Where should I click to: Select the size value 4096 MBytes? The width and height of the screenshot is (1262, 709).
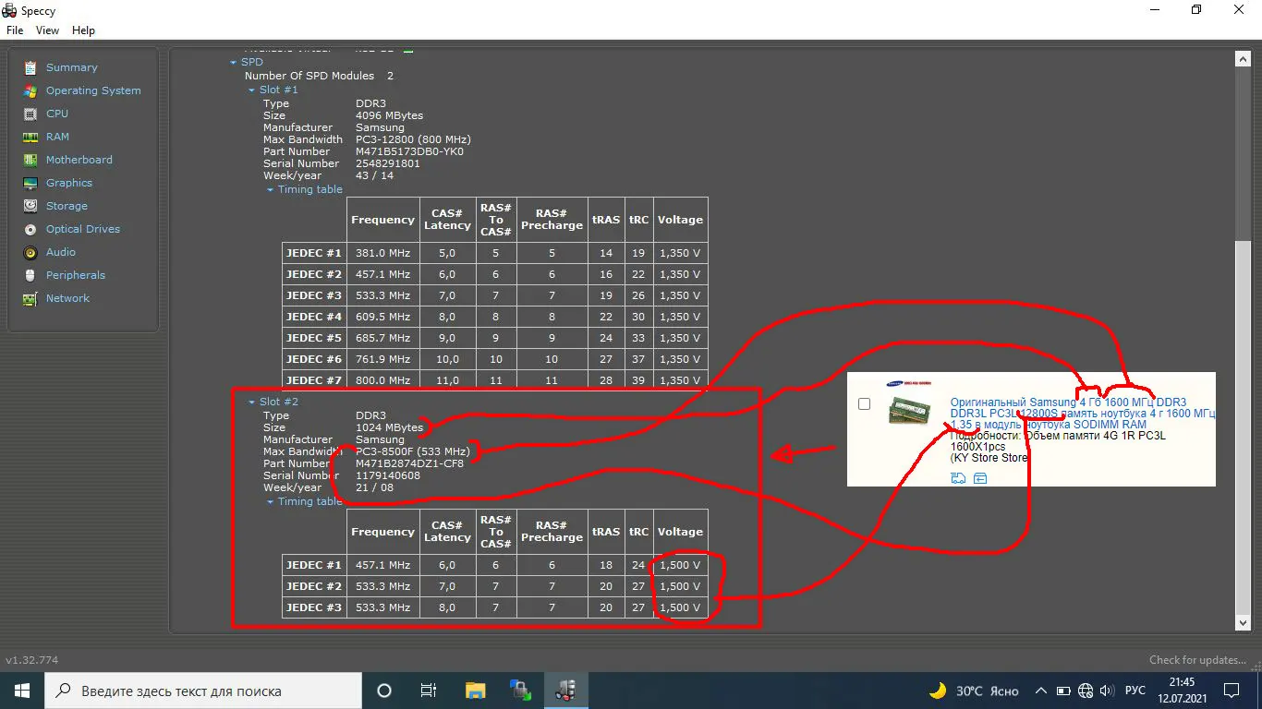[x=389, y=115]
